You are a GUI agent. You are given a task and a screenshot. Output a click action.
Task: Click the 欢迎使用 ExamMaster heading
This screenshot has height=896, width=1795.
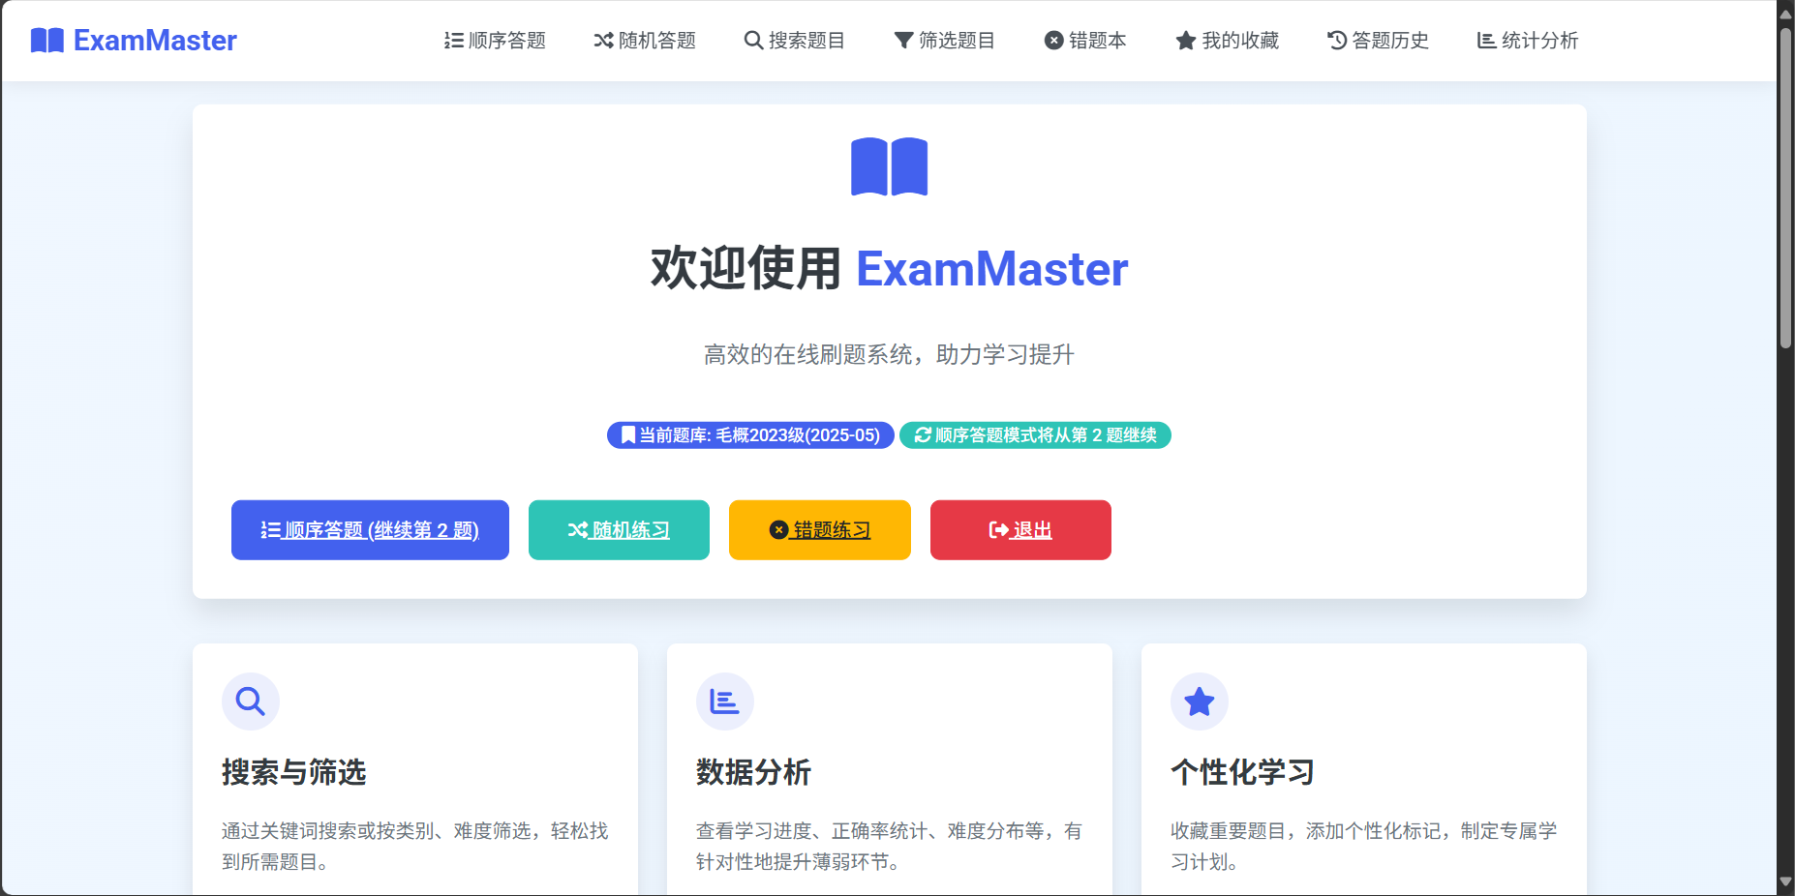point(890,269)
